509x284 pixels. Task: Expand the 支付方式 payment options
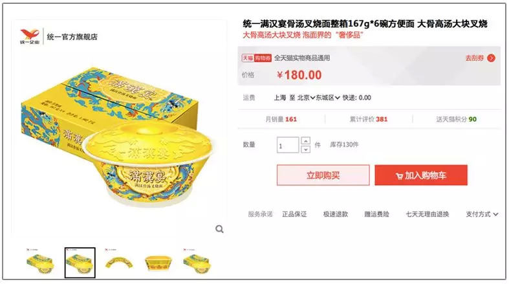(x=482, y=214)
